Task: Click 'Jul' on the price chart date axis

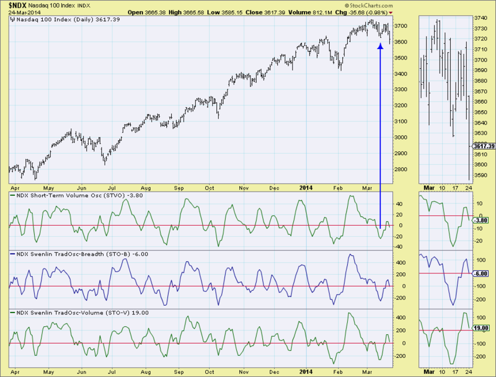Action: 112,188
